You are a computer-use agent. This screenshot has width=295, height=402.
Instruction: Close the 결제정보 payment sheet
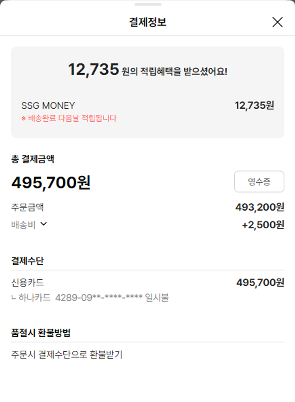click(x=277, y=22)
